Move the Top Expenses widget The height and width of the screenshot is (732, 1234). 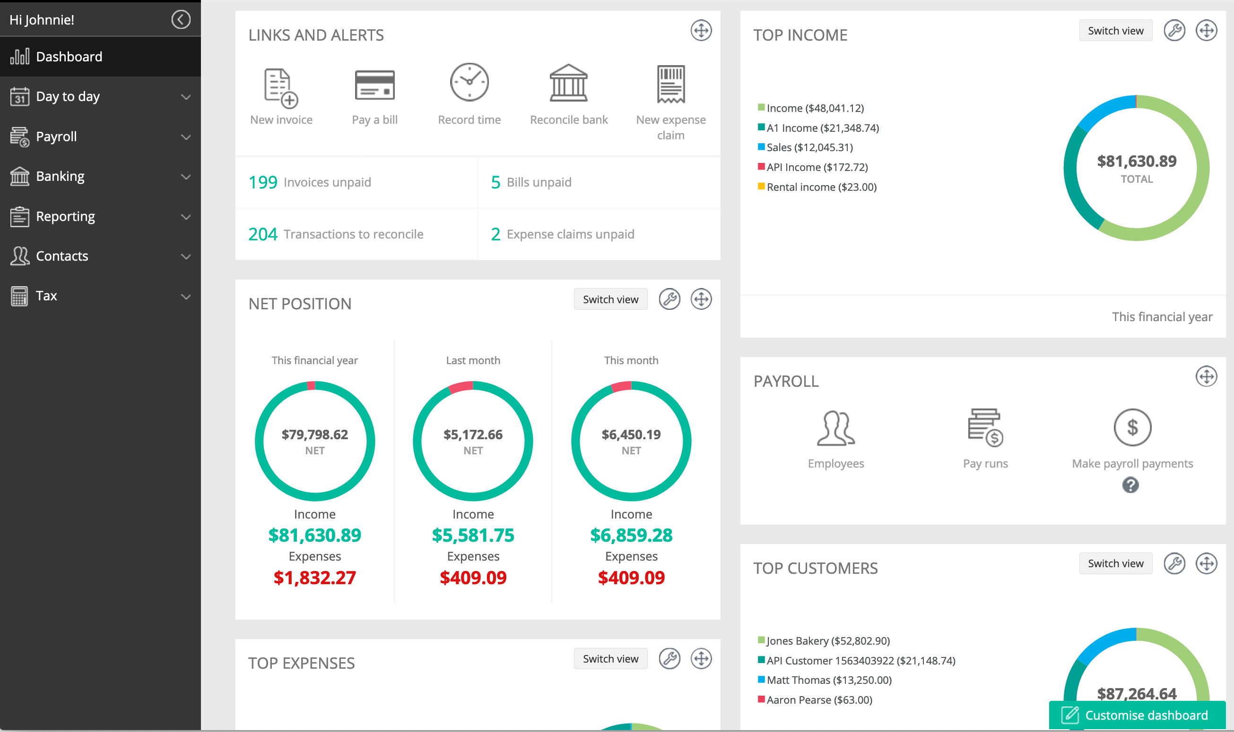pyautogui.click(x=701, y=658)
